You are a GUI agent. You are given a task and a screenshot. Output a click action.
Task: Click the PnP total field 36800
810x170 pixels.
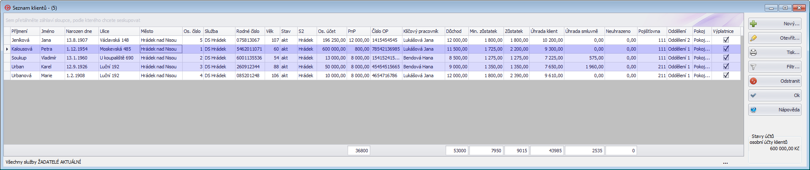pos(359,151)
